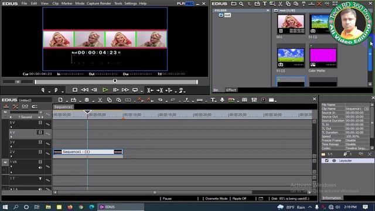Image resolution: width=375 pixels, height=211 pixels.
Task: Toggle Insert/Overwrite mode icon
Action: tap(6, 107)
